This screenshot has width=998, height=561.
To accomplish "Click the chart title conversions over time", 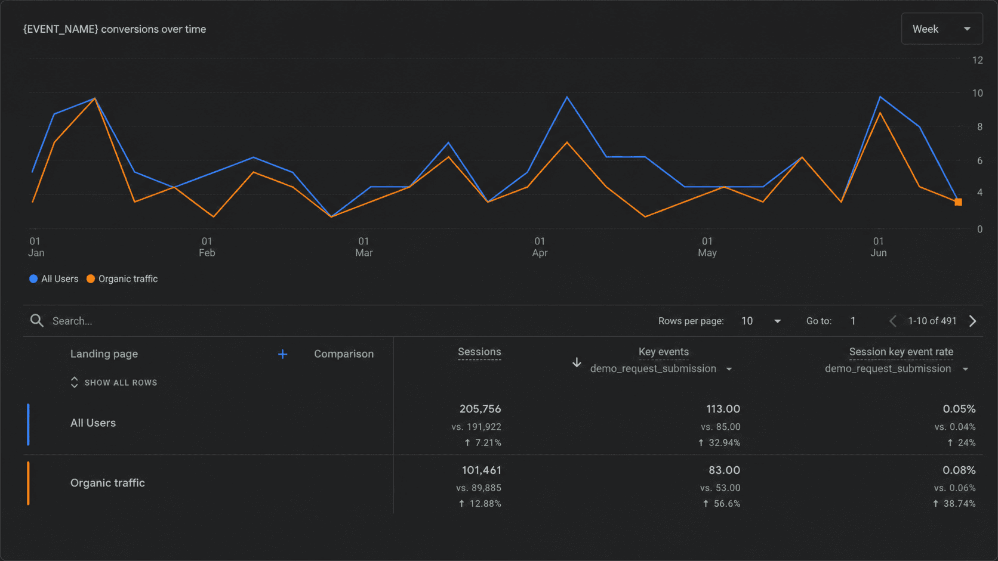I will (115, 29).
